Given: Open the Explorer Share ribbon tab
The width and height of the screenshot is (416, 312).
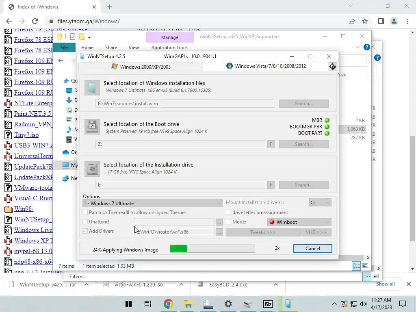Looking at the screenshot, I should (111, 48).
